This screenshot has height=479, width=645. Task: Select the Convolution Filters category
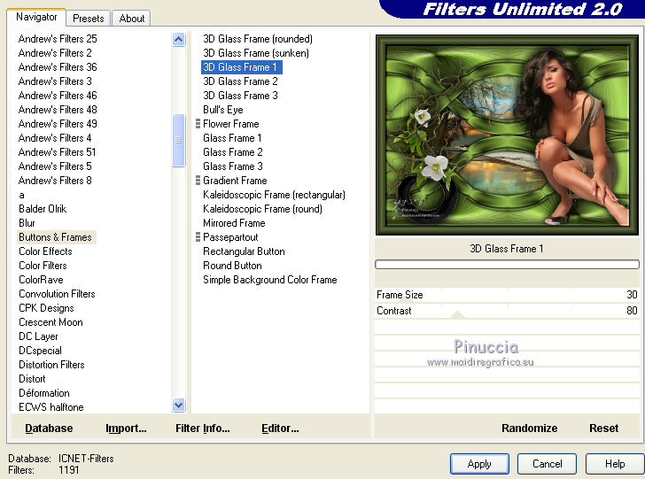57,294
